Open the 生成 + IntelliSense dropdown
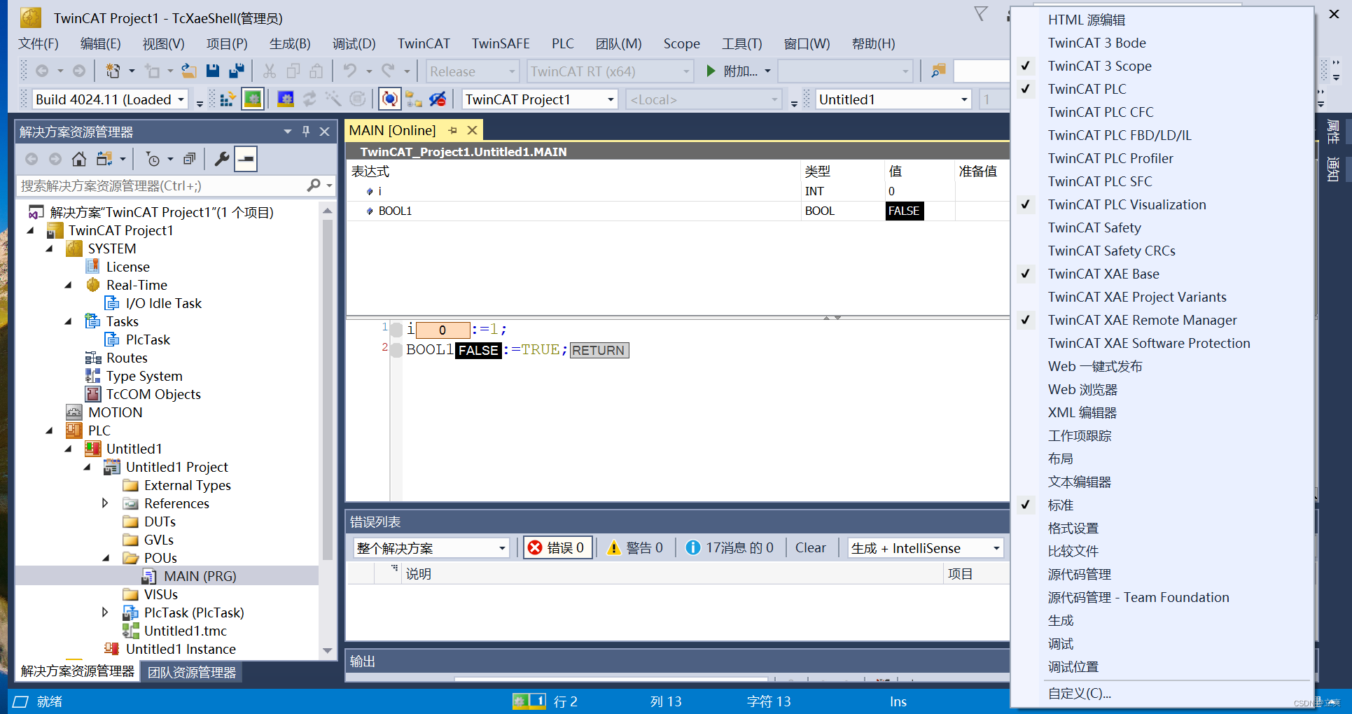This screenshot has height=714, width=1352. pos(996,548)
